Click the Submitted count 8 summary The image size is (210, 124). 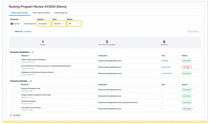[164, 43]
